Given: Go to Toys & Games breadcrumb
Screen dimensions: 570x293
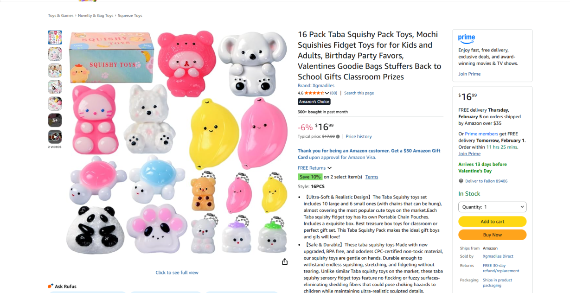Looking at the screenshot, I should (61, 16).
